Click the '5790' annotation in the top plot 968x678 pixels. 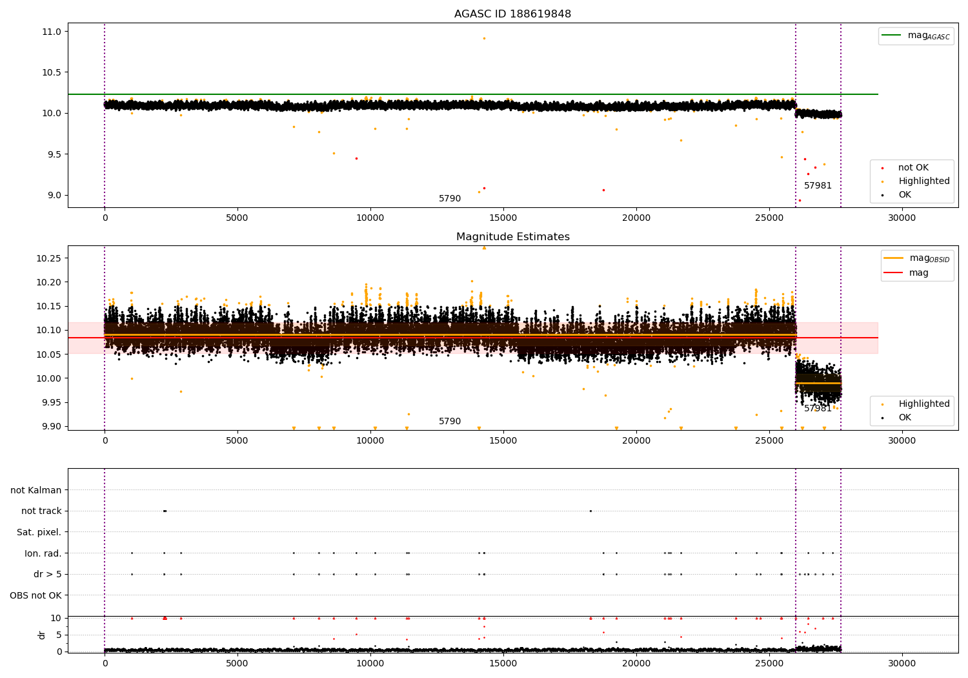point(450,199)
